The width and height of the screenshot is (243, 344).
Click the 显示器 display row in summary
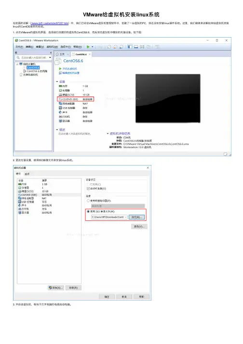point(76,121)
